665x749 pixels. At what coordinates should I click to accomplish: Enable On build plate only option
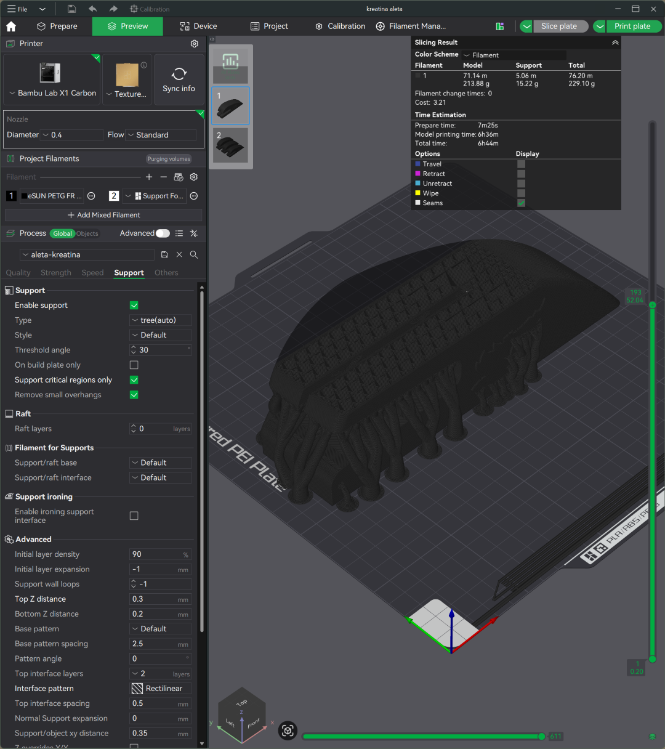point(134,365)
